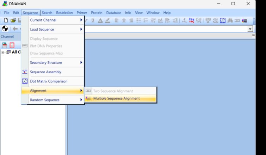266x155 pixels.
Task: Click the double-chevron on the gray panel bar
Action: point(253,35)
